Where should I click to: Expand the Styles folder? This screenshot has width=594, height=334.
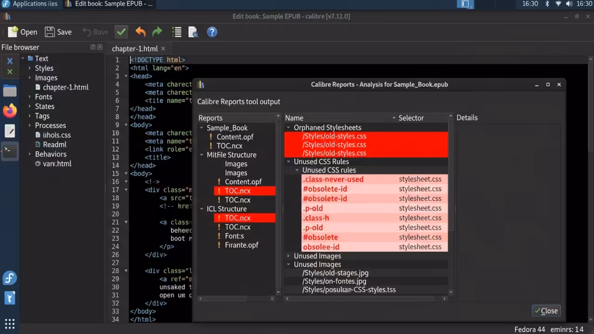coord(30,68)
